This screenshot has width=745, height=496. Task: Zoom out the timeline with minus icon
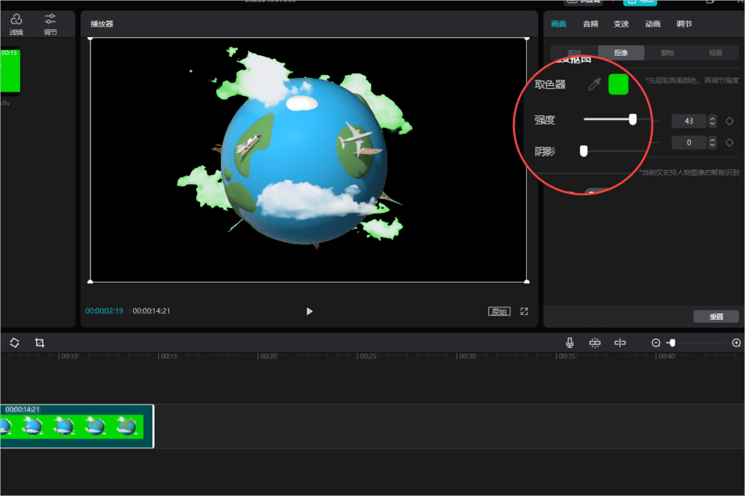[x=656, y=342]
